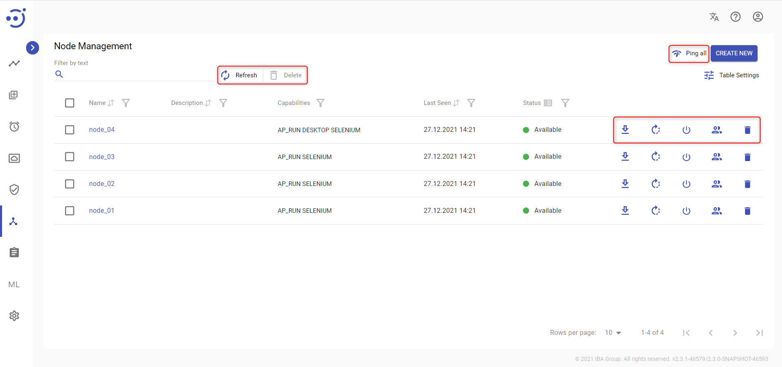This screenshot has height=367, width=782.
Task: Open the Description column filter
Action: tap(223, 103)
